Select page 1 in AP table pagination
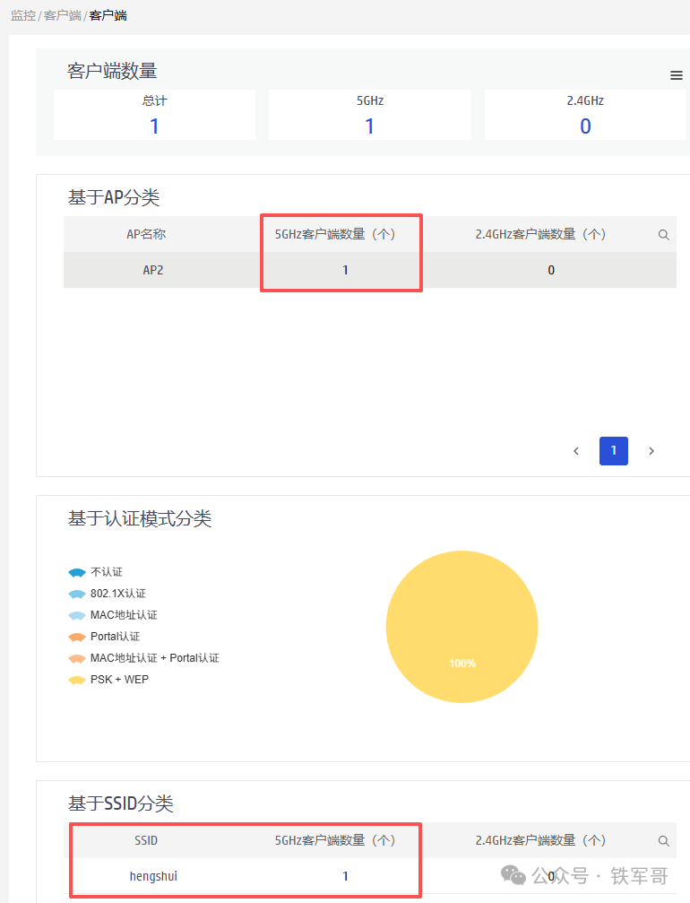The image size is (690, 903). 614,451
